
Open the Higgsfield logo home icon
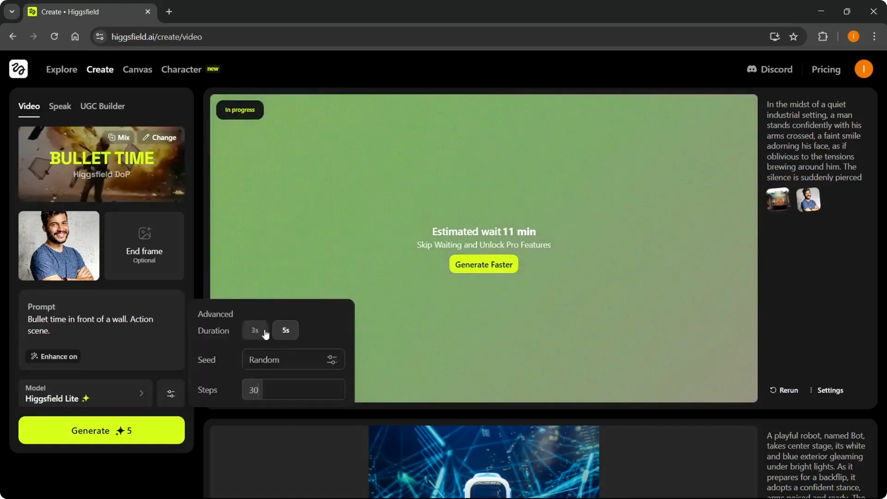pyautogui.click(x=18, y=69)
